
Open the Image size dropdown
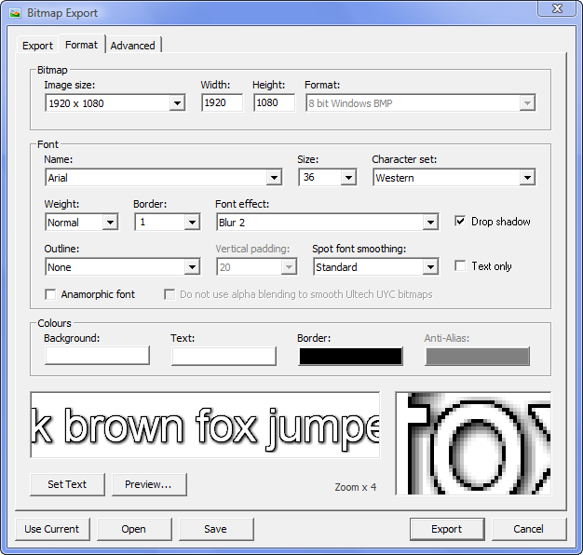pyautogui.click(x=177, y=103)
